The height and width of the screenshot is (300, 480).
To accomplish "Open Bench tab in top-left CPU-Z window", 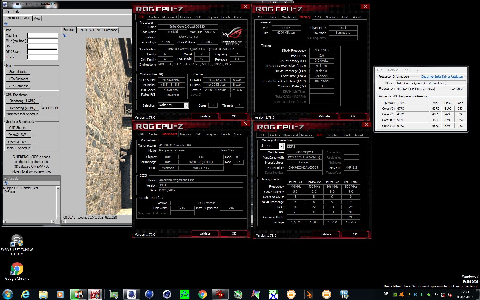I will (x=225, y=17).
